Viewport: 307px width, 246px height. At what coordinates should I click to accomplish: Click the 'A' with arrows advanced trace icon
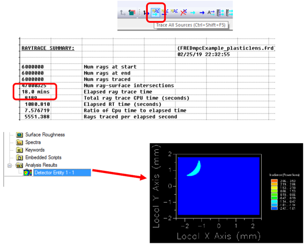(x=211, y=12)
